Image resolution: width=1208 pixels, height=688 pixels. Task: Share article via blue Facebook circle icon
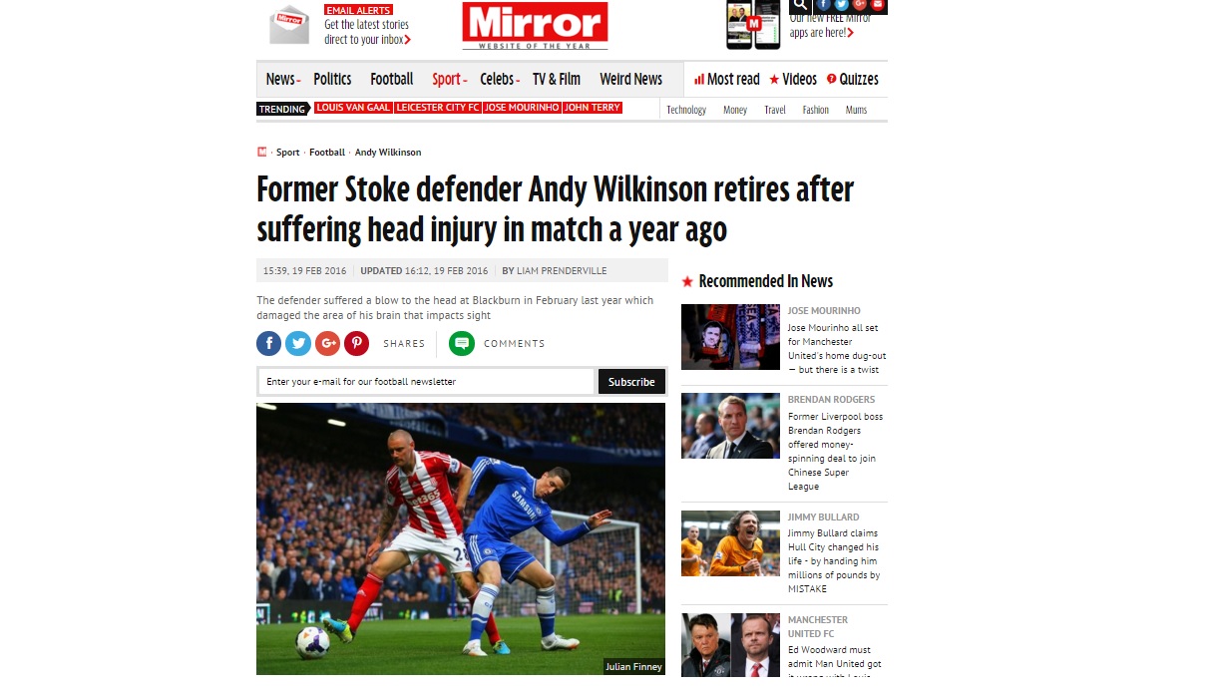click(x=269, y=344)
